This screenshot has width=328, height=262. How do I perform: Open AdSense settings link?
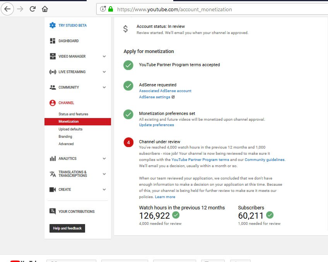[155, 97]
